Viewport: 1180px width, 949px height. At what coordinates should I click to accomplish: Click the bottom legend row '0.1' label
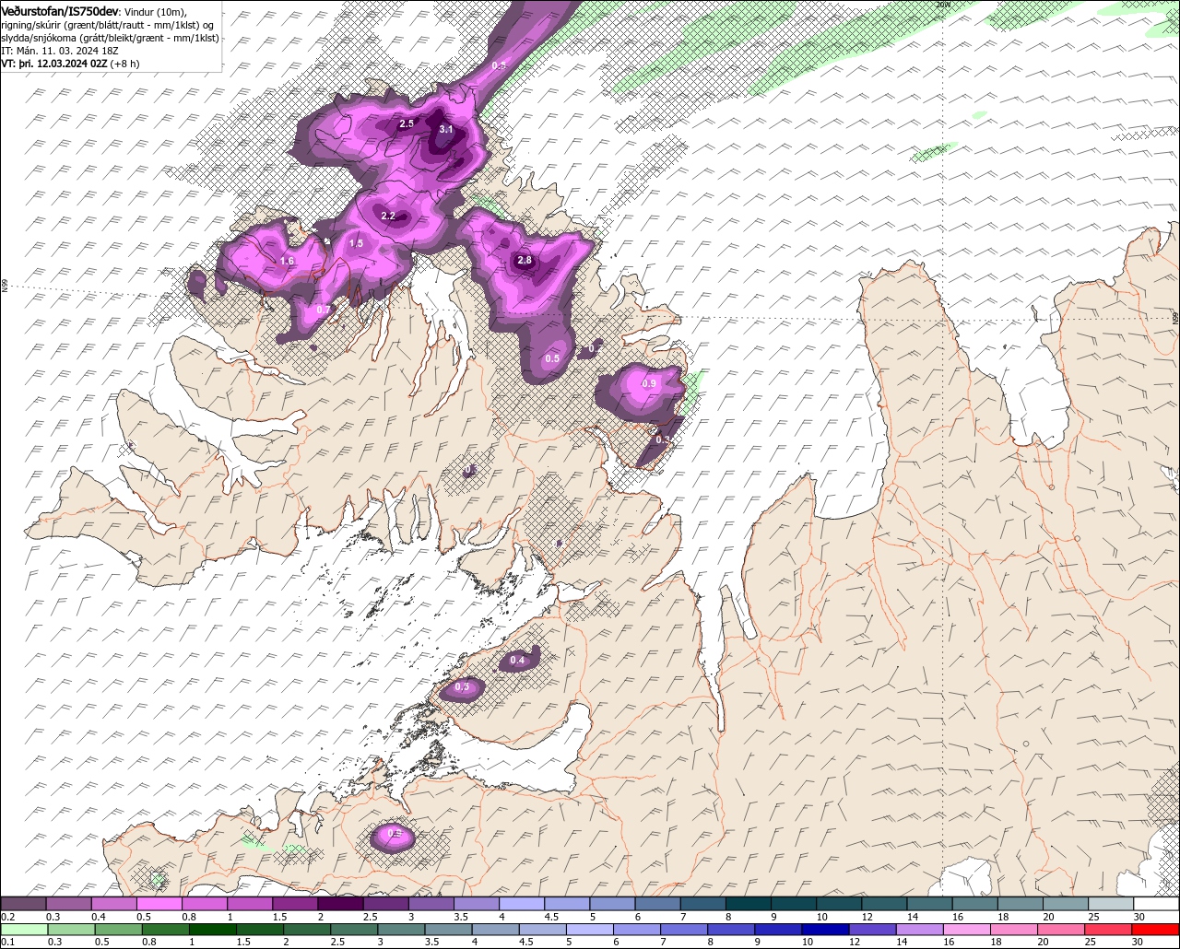coord(7,942)
